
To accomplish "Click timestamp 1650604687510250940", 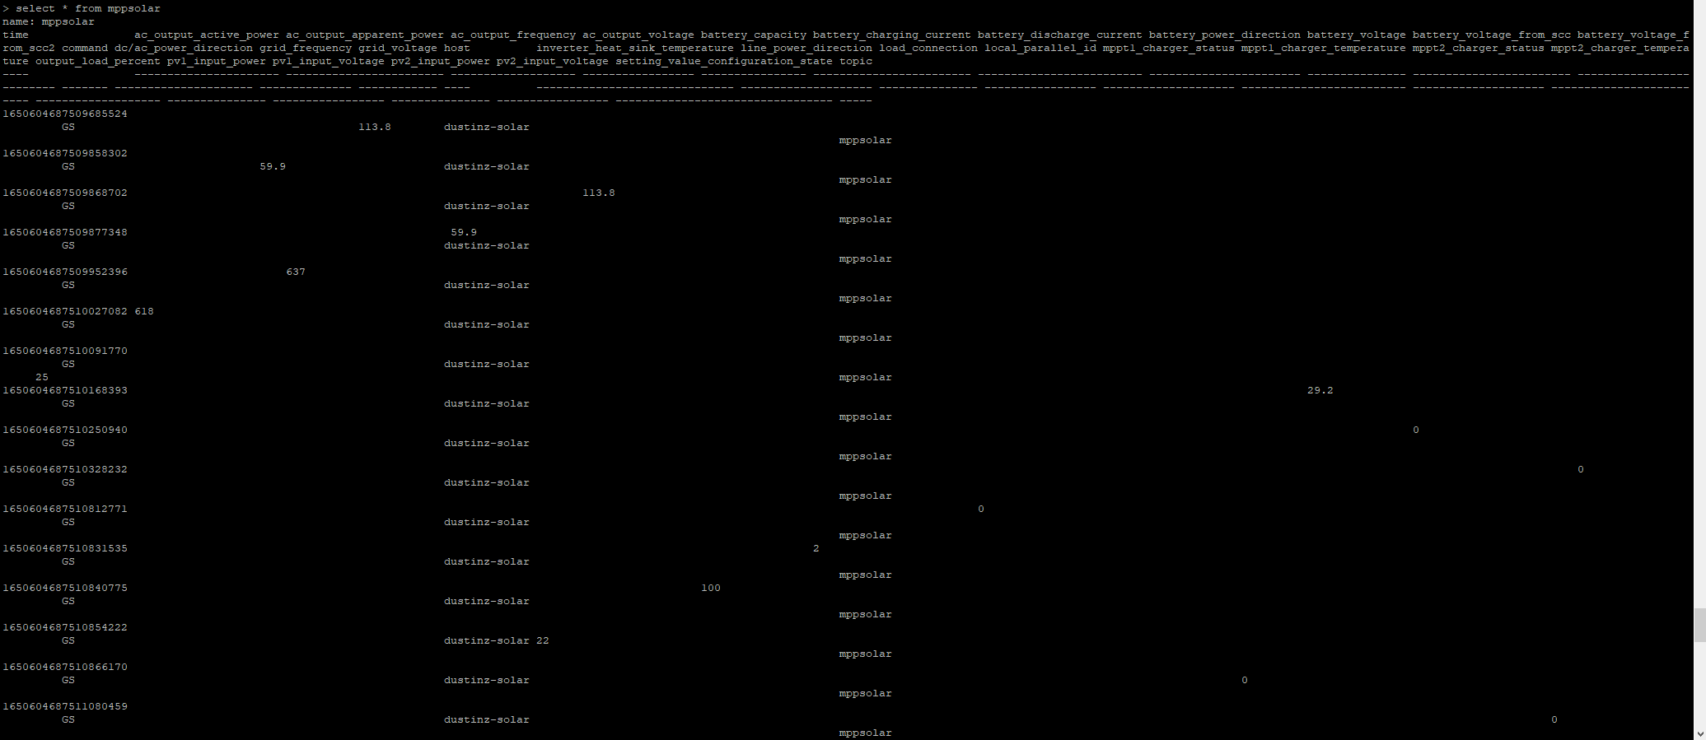I will tap(65, 430).
